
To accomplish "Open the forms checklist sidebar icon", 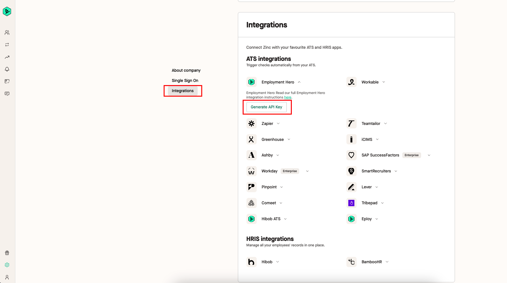I will pos(7,81).
